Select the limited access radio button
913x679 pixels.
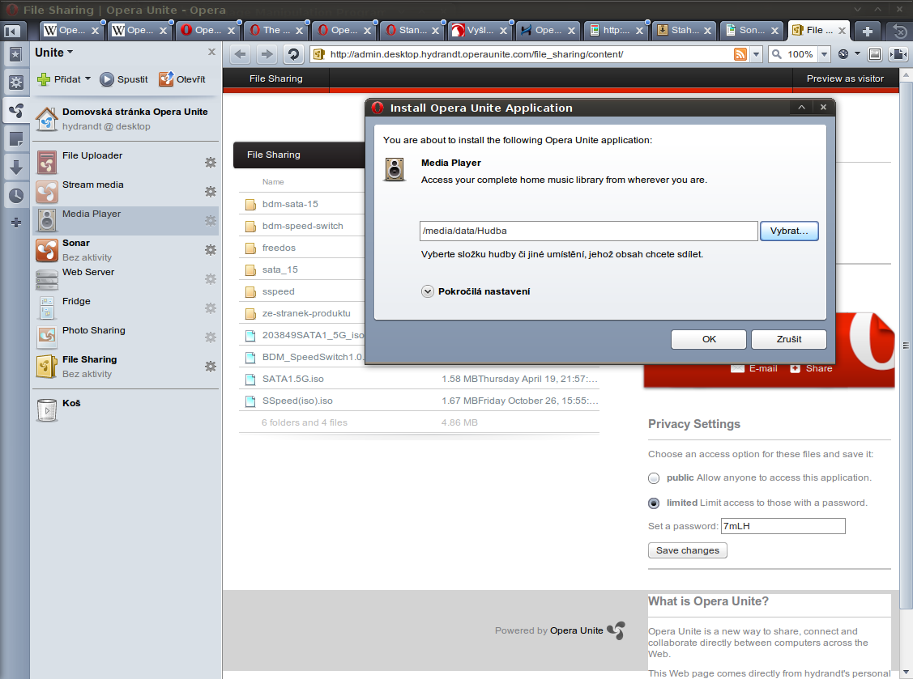pyautogui.click(x=654, y=503)
